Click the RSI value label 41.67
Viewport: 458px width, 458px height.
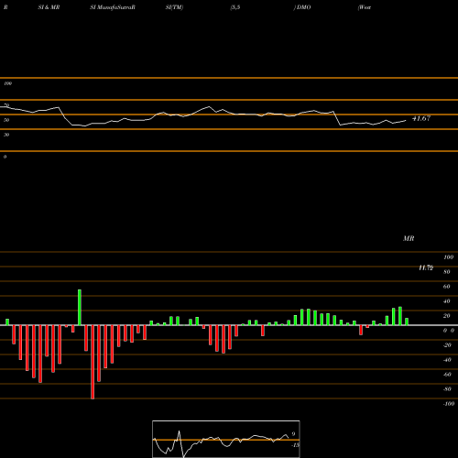[421, 118]
